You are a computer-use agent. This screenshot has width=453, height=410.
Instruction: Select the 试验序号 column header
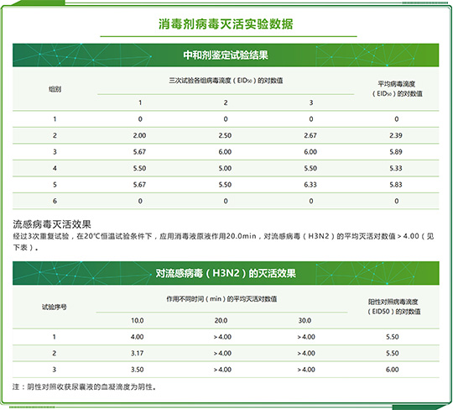pos(55,307)
